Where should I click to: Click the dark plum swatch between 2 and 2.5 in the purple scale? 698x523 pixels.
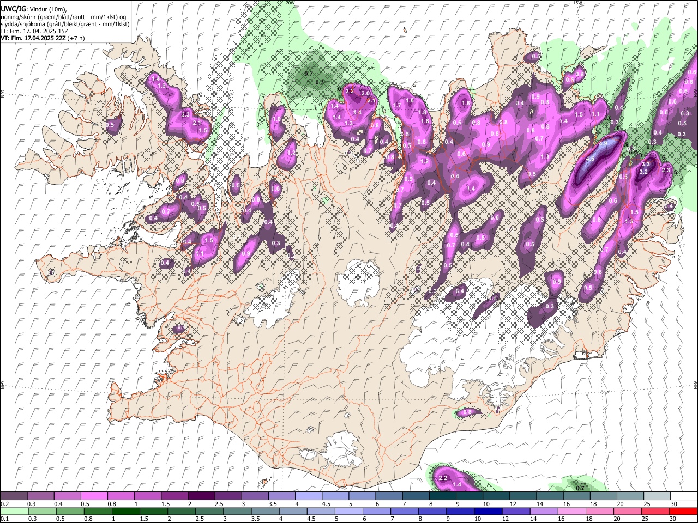point(201,496)
